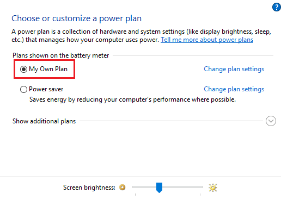Screen dimensions: 281x200
Task: Click the Power saver description sentence
Action: 132,99
